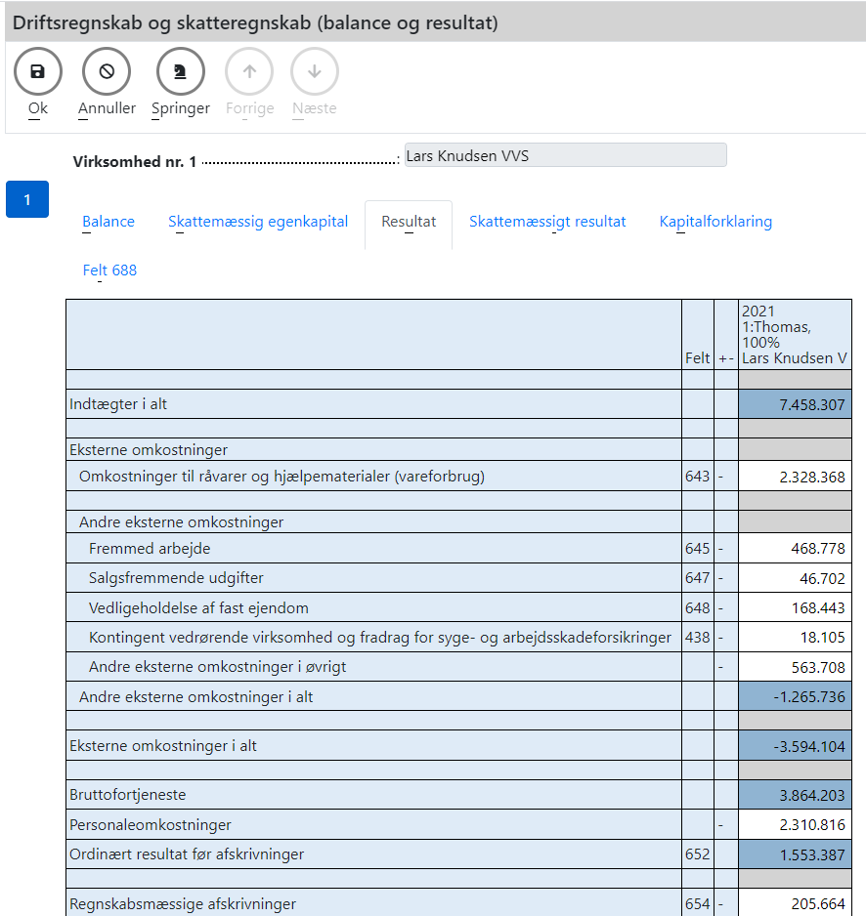Switch to the Balance tab
This screenshot has width=866, height=916.
coord(108,222)
